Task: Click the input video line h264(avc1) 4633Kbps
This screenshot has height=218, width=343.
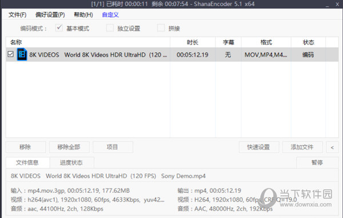Action: [x=87, y=200]
